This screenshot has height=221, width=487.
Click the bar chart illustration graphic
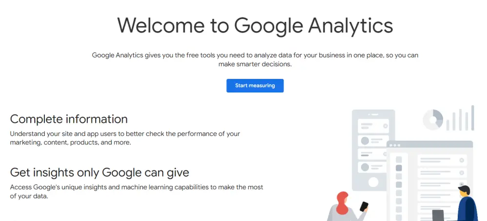(460, 118)
